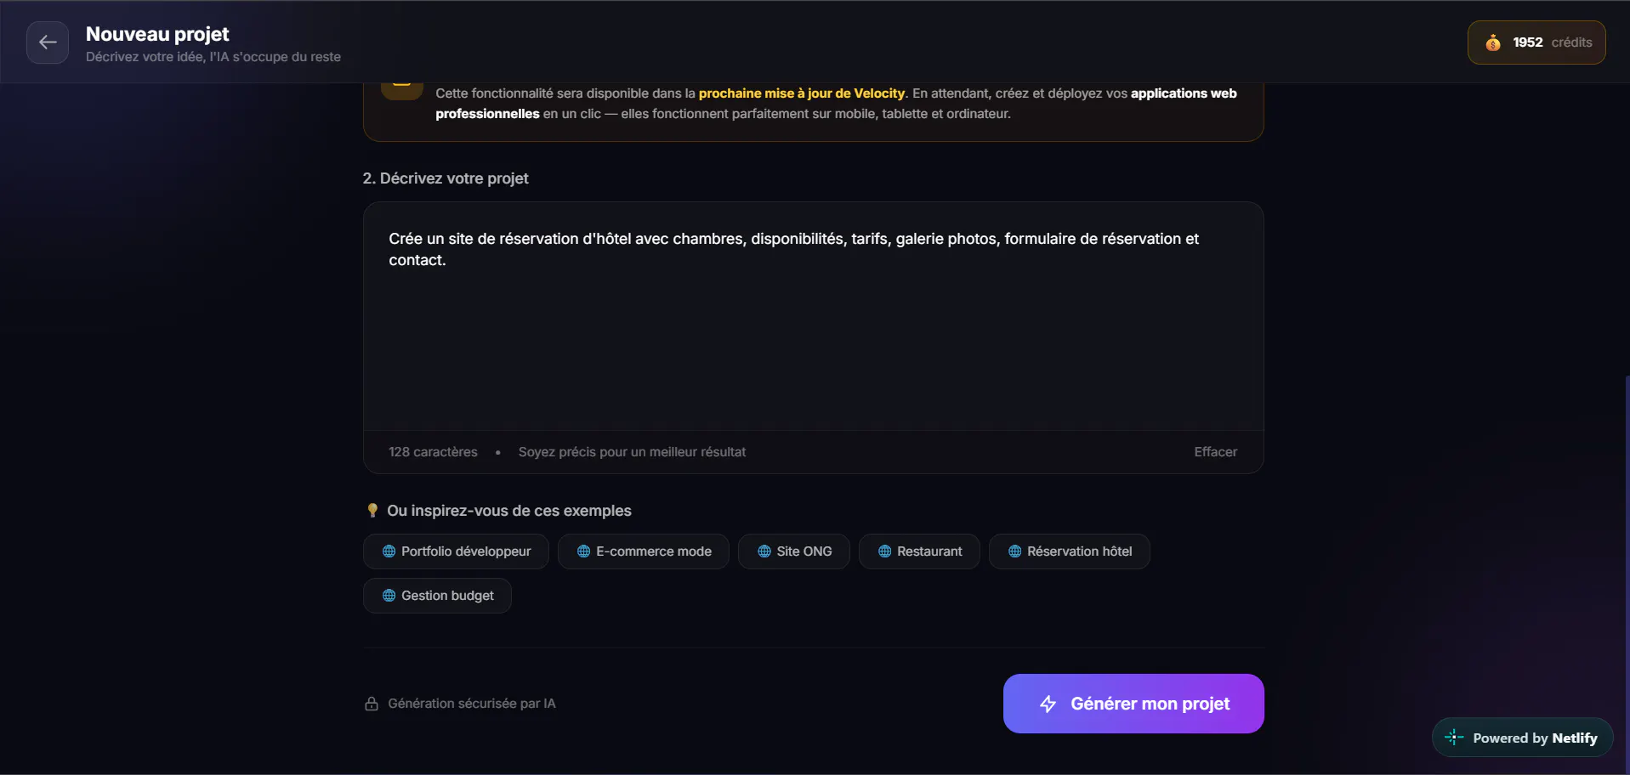
Task: Pick the Restaurant example chip
Action: click(x=919, y=552)
